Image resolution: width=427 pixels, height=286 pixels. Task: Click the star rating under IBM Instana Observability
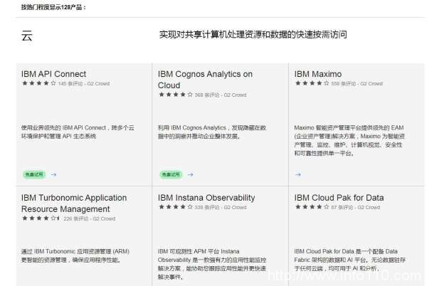(175, 207)
